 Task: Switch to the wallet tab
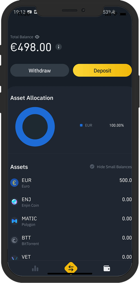tap(107, 268)
